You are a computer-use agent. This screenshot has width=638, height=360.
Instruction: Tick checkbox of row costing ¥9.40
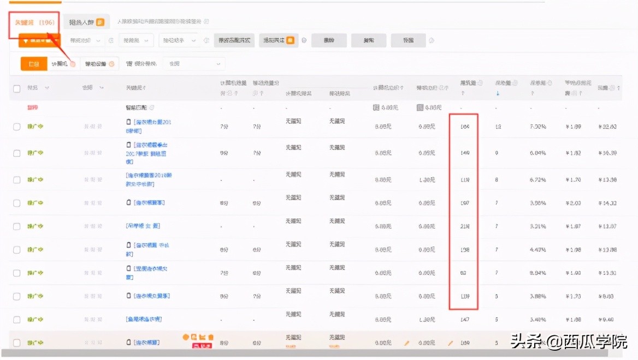(17, 320)
